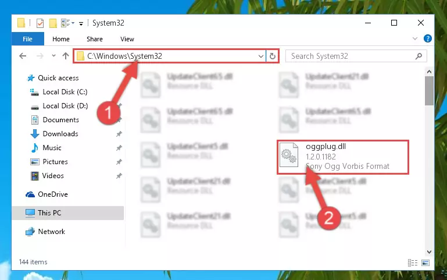
Task: Click the vertical scrollbar down arrow
Action: click(429, 252)
